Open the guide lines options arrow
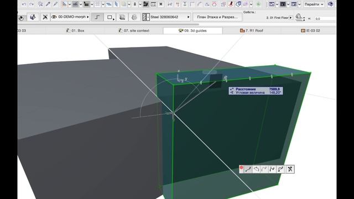The height and width of the screenshot is (199, 354). [x=70, y=4]
